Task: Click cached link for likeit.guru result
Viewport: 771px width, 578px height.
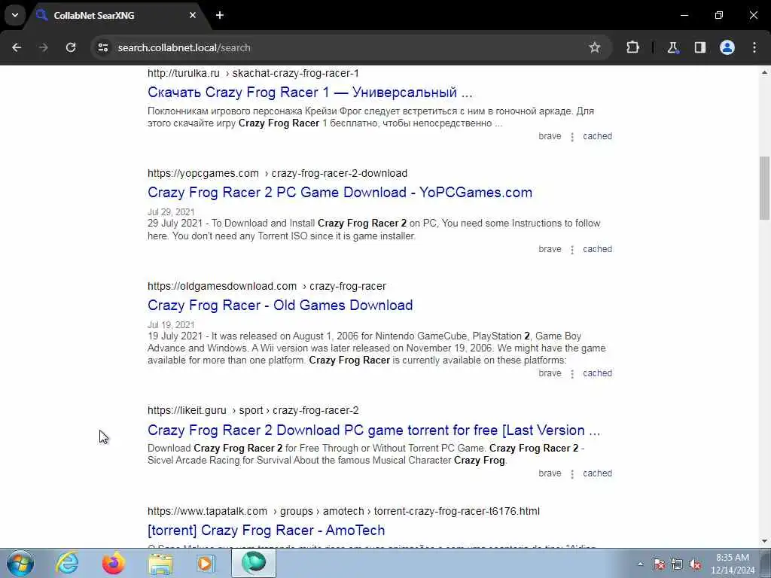Action: click(597, 473)
